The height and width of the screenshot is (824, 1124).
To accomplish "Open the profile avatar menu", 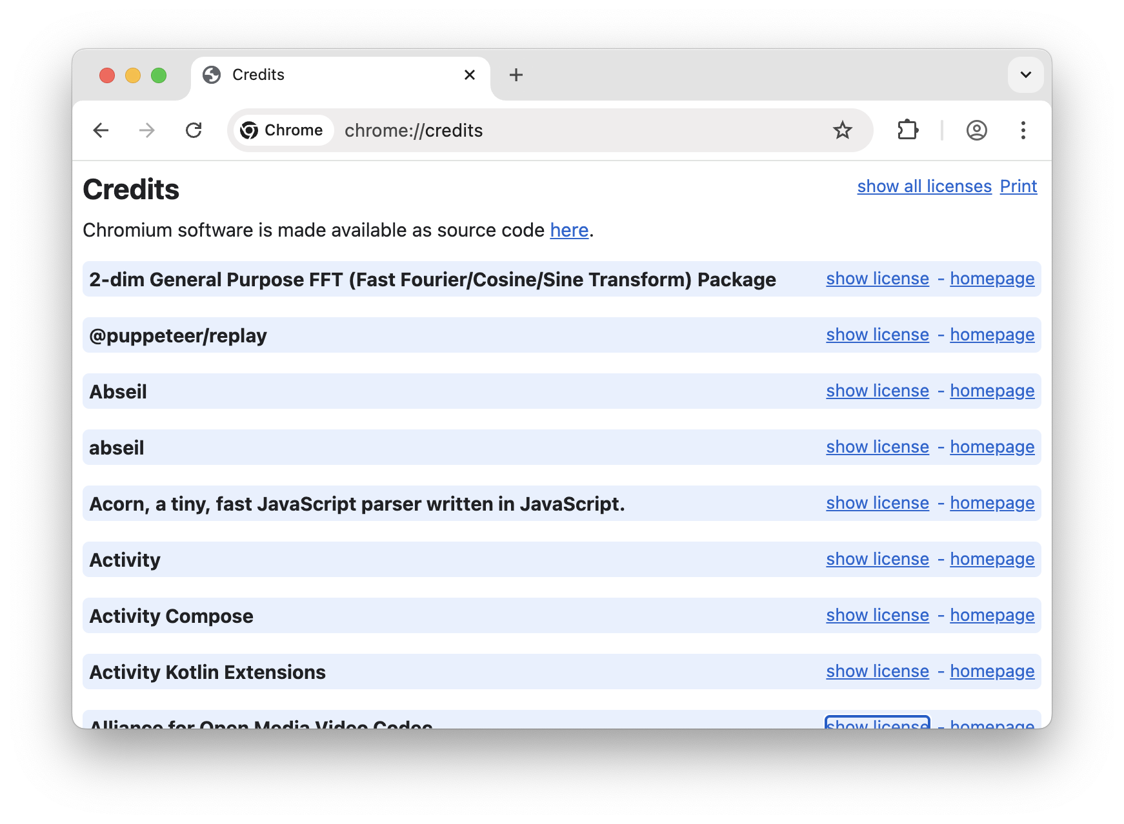I will (x=976, y=130).
